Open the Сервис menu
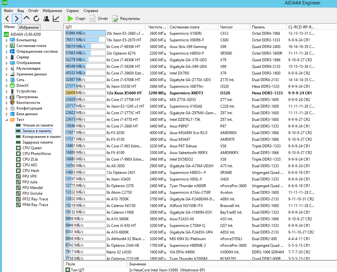This screenshot has width=337, height=272. pos(73,11)
